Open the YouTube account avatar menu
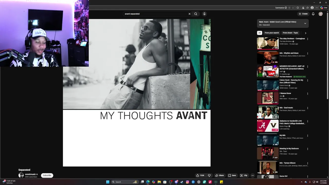The width and height of the screenshot is (329, 185). (x=321, y=14)
